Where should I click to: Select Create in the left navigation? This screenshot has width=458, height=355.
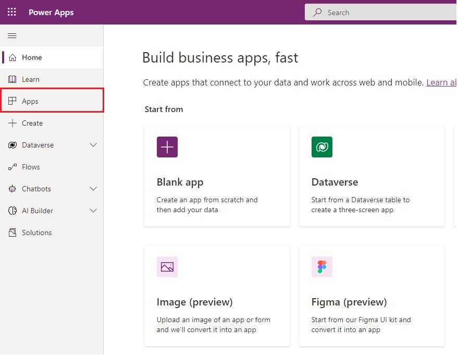click(52, 123)
